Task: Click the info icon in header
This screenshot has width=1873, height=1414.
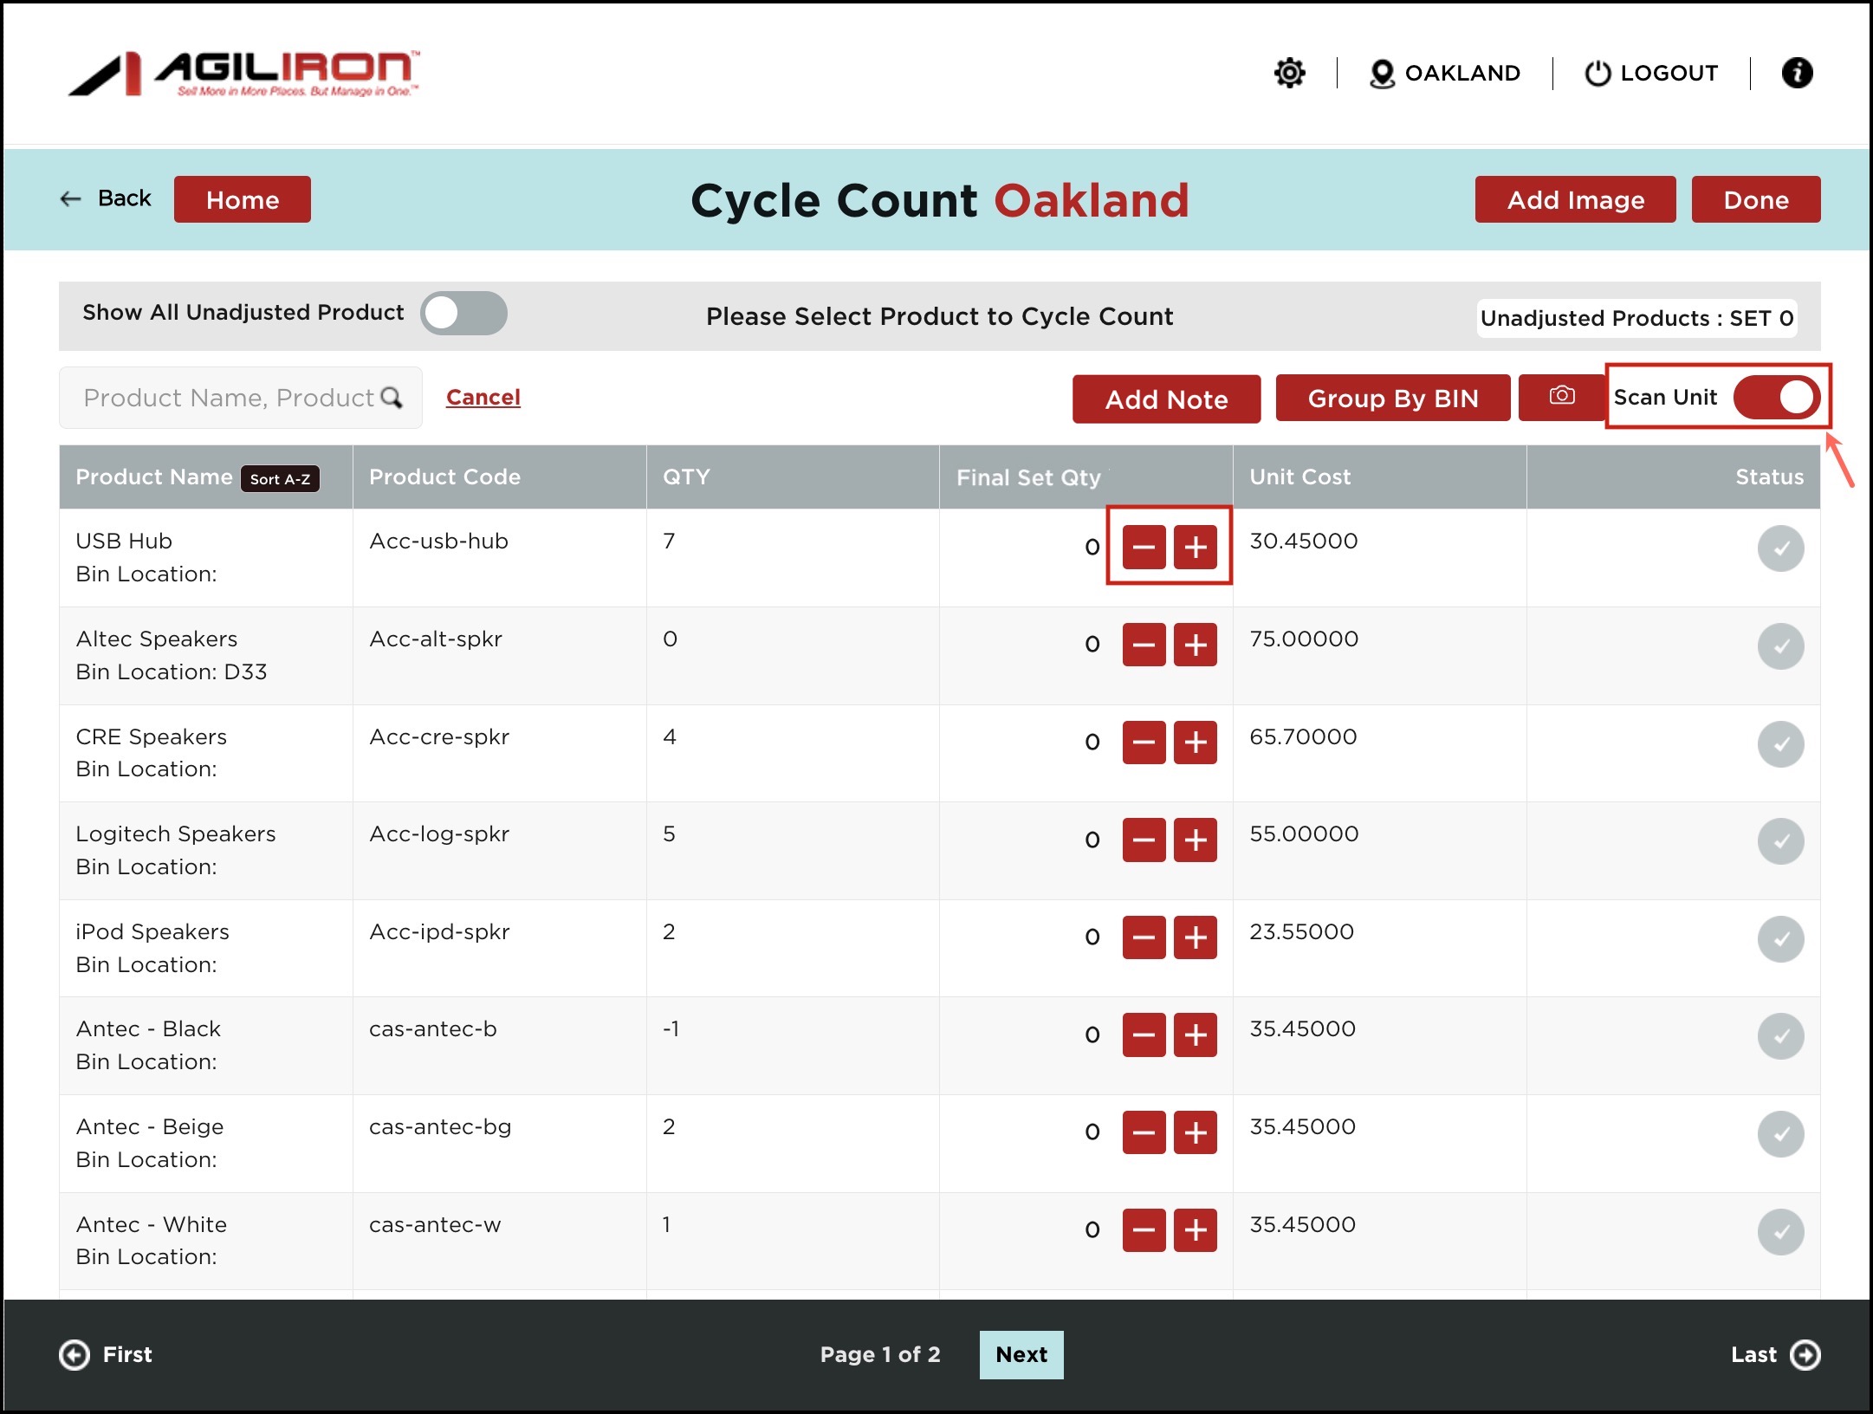Action: [x=1797, y=73]
